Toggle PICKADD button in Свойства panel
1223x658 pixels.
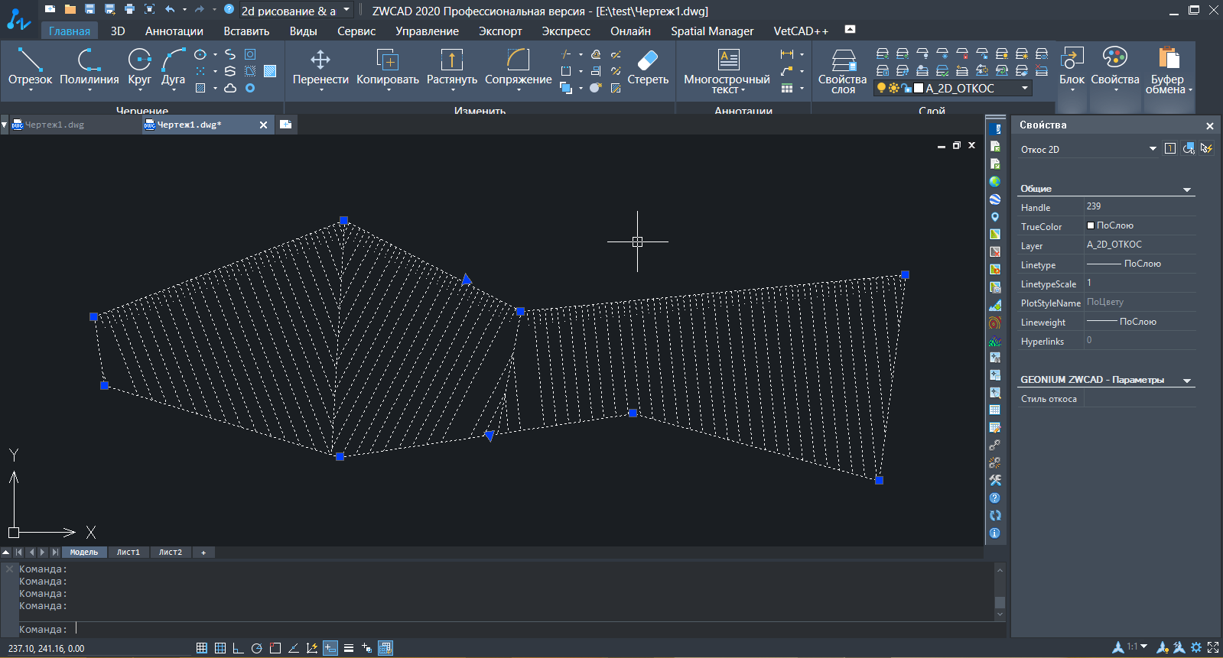[1170, 148]
